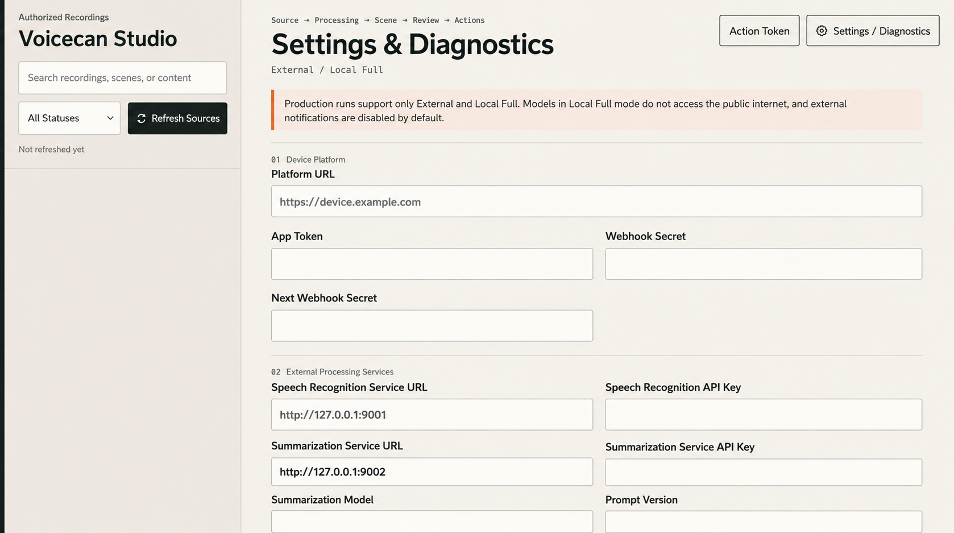This screenshot has height=533, width=954.
Task: Click the Platform URL field
Action: 596,201
